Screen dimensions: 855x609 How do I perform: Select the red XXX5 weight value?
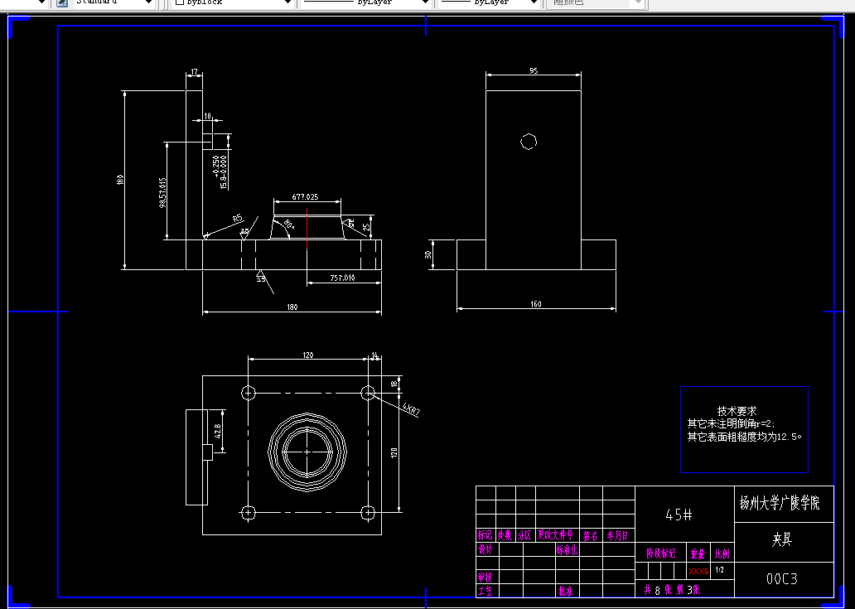coord(698,572)
